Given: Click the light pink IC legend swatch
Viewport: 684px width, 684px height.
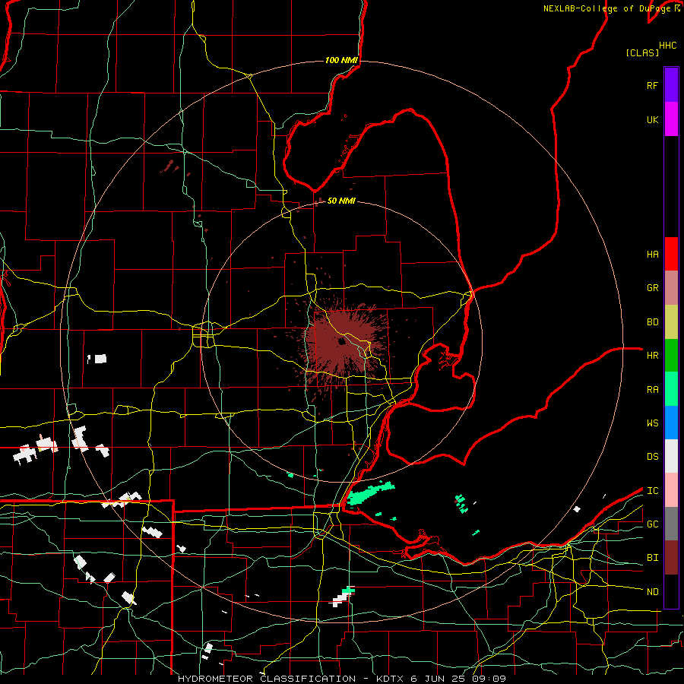Looking at the screenshot, I should click(x=671, y=490).
